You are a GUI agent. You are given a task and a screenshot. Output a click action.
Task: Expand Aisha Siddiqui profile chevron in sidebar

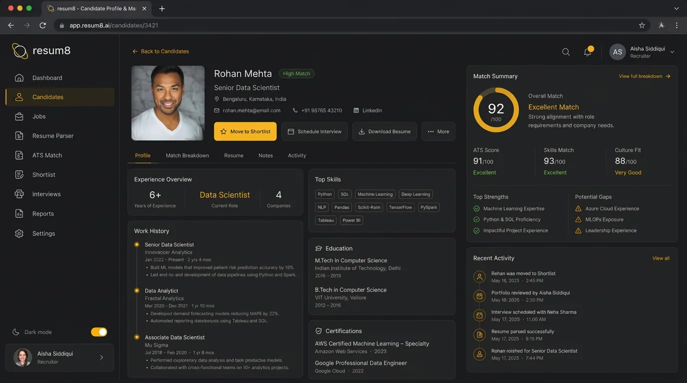click(102, 358)
